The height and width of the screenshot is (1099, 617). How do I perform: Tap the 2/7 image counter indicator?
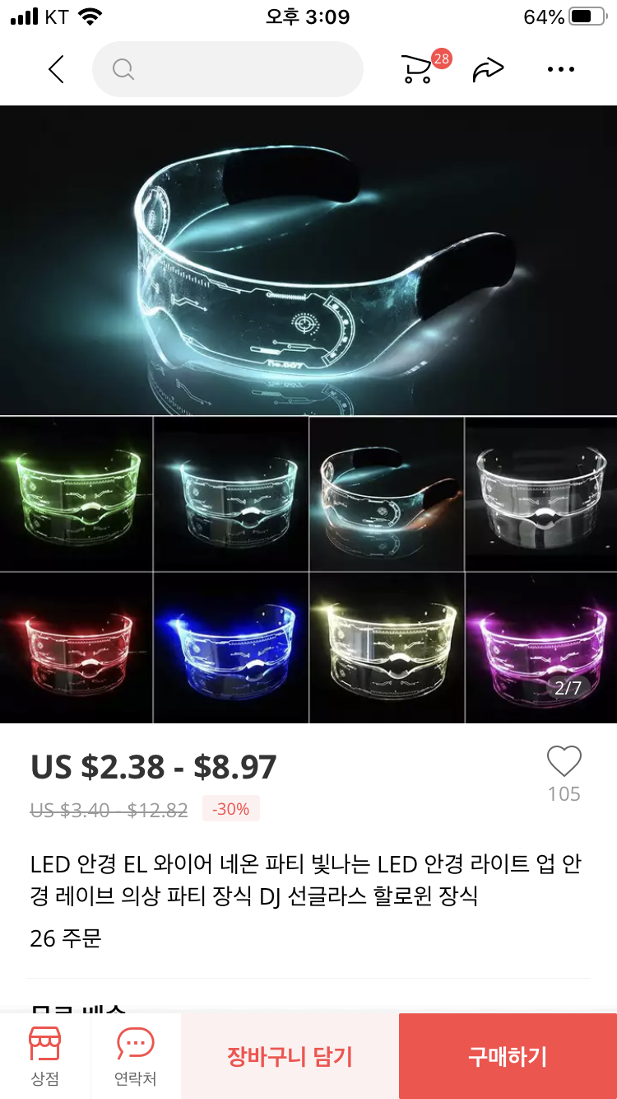pos(568,688)
